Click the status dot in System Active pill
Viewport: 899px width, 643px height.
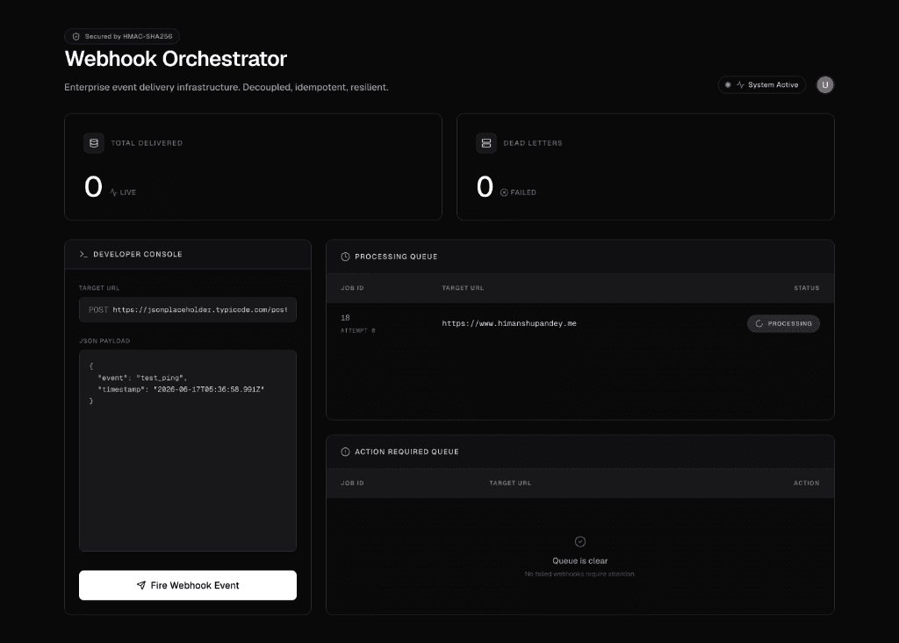728,85
